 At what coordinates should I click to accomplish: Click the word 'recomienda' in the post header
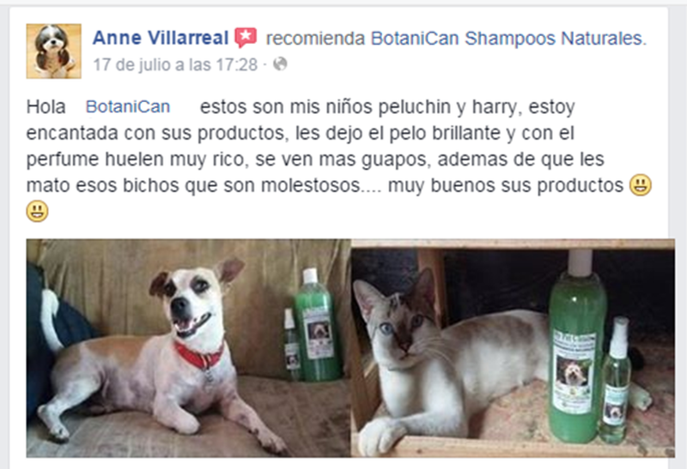[x=315, y=39]
